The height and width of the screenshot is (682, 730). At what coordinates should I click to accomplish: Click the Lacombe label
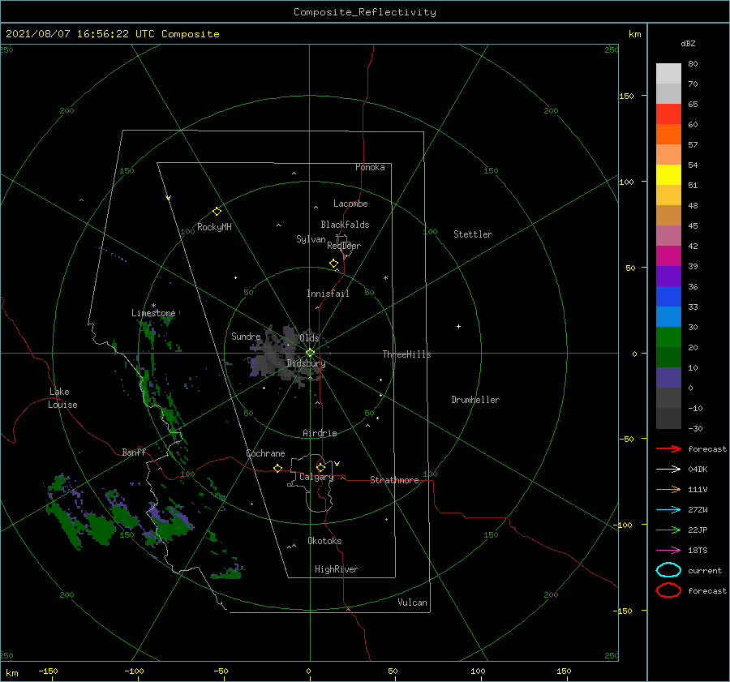(350, 204)
